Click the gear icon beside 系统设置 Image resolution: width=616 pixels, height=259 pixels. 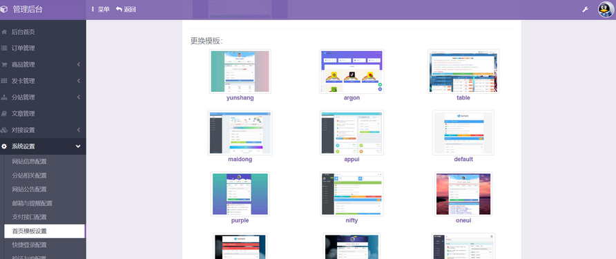(x=4, y=146)
